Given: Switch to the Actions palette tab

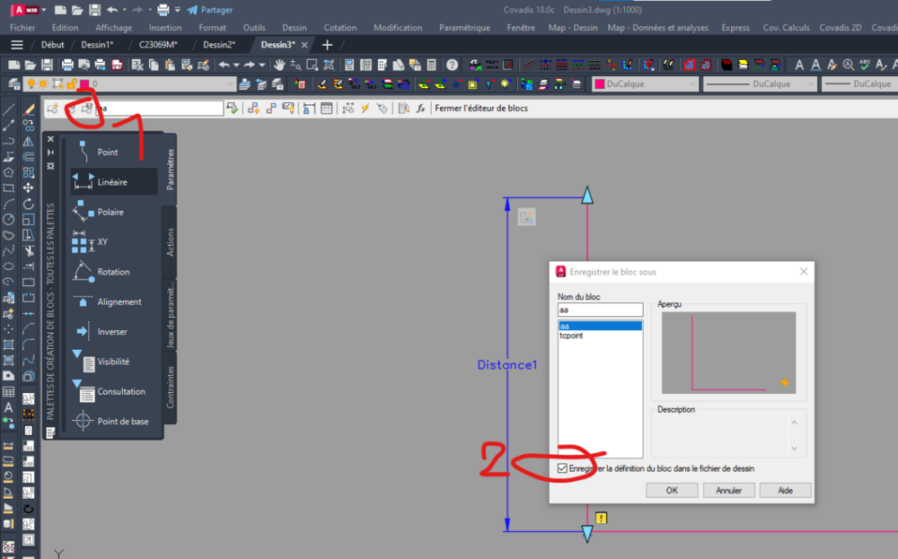Looking at the screenshot, I should click(x=170, y=242).
